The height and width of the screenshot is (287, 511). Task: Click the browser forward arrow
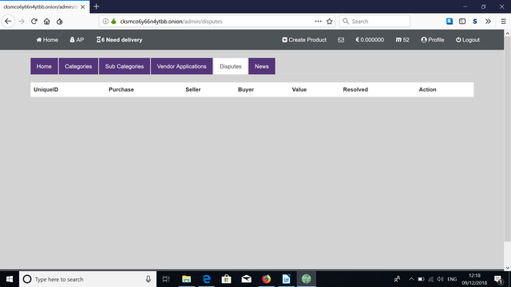(22, 22)
